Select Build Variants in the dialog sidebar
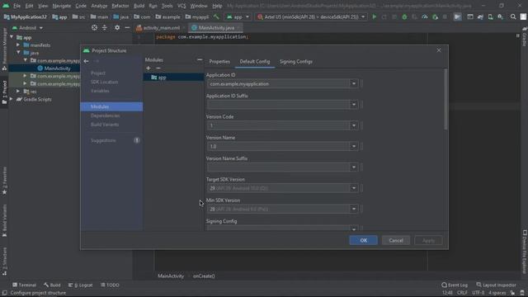The width and height of the screenshot is (528, 297). pyautogui.click(x=105, y=125)
